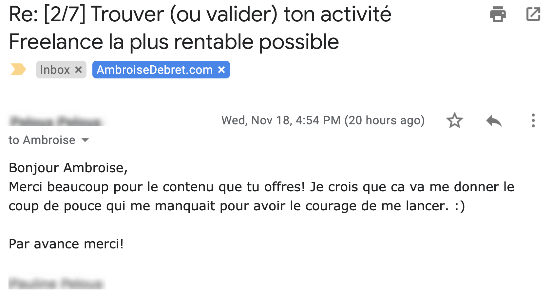Click the 'to Ambroise' recipient text

pos(42,140)
